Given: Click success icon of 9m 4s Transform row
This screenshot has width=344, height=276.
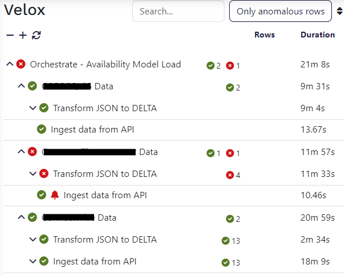Looking at the screenshot, I should pyautogui.click(x=44, y=108).
